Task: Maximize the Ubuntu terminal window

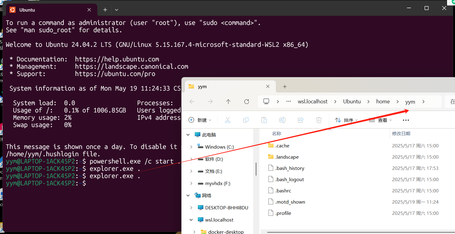Action: 426,8
